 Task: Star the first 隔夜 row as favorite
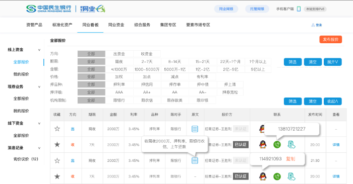[x=57, y=129]
